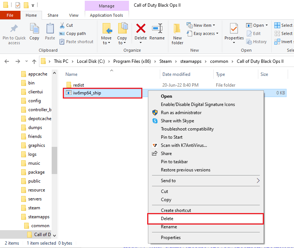Open the File tab
This screenshot has height=248, width=294.
click(x=10, y=15)
